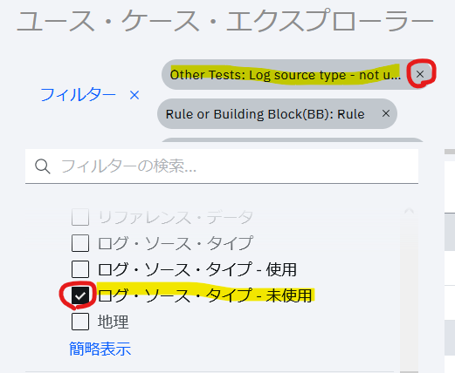Click the Other Tests: Log source type chip text
Screen dimensions: 455x373
[286, 75]
